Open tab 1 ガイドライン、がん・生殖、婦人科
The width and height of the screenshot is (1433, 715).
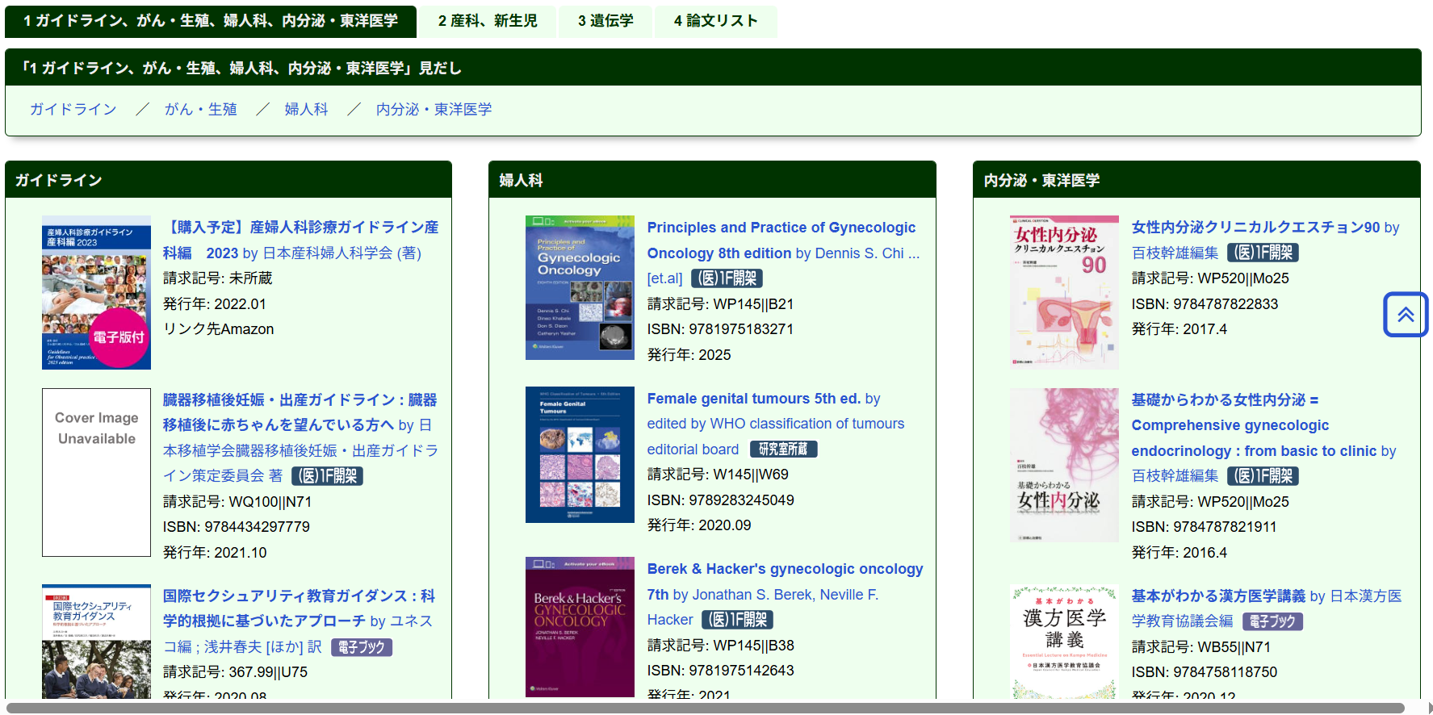coord(211,21)
